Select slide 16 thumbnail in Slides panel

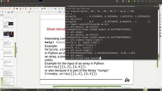tap(8, 53)
